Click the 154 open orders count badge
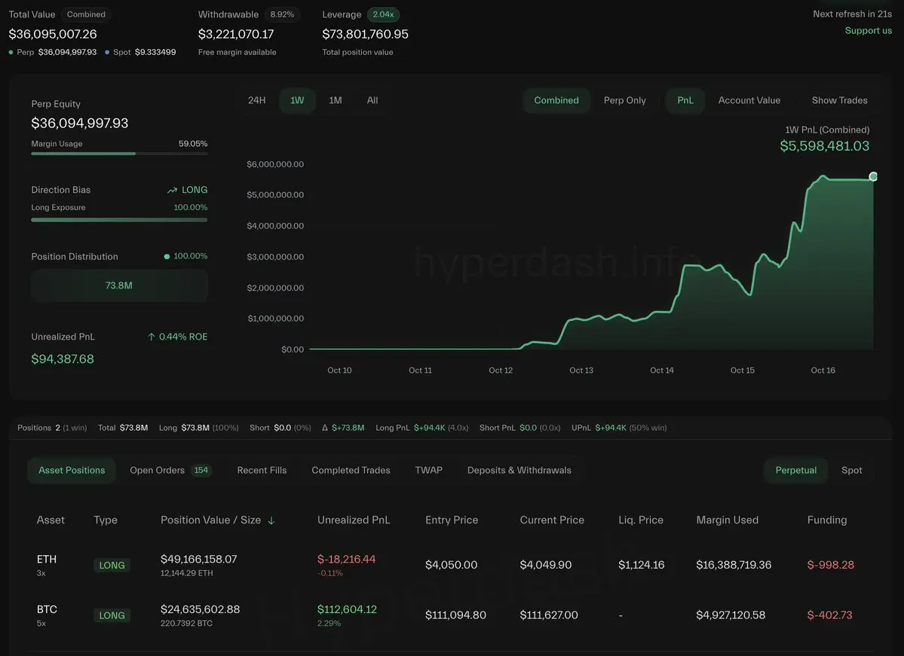 click(x=201, y=471)
